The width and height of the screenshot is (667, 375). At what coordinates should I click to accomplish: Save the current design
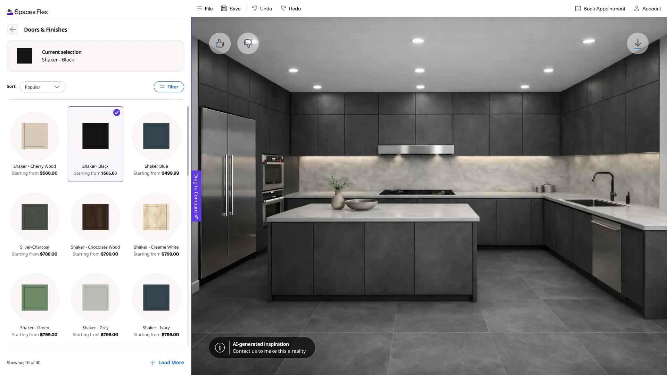(231, 9)
